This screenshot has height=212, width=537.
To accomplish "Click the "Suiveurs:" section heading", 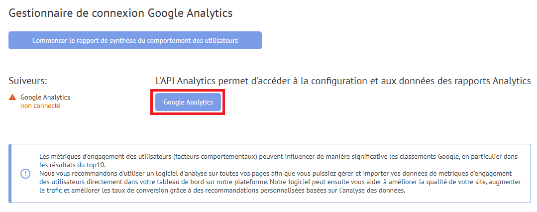I will [x=28, y=81].
